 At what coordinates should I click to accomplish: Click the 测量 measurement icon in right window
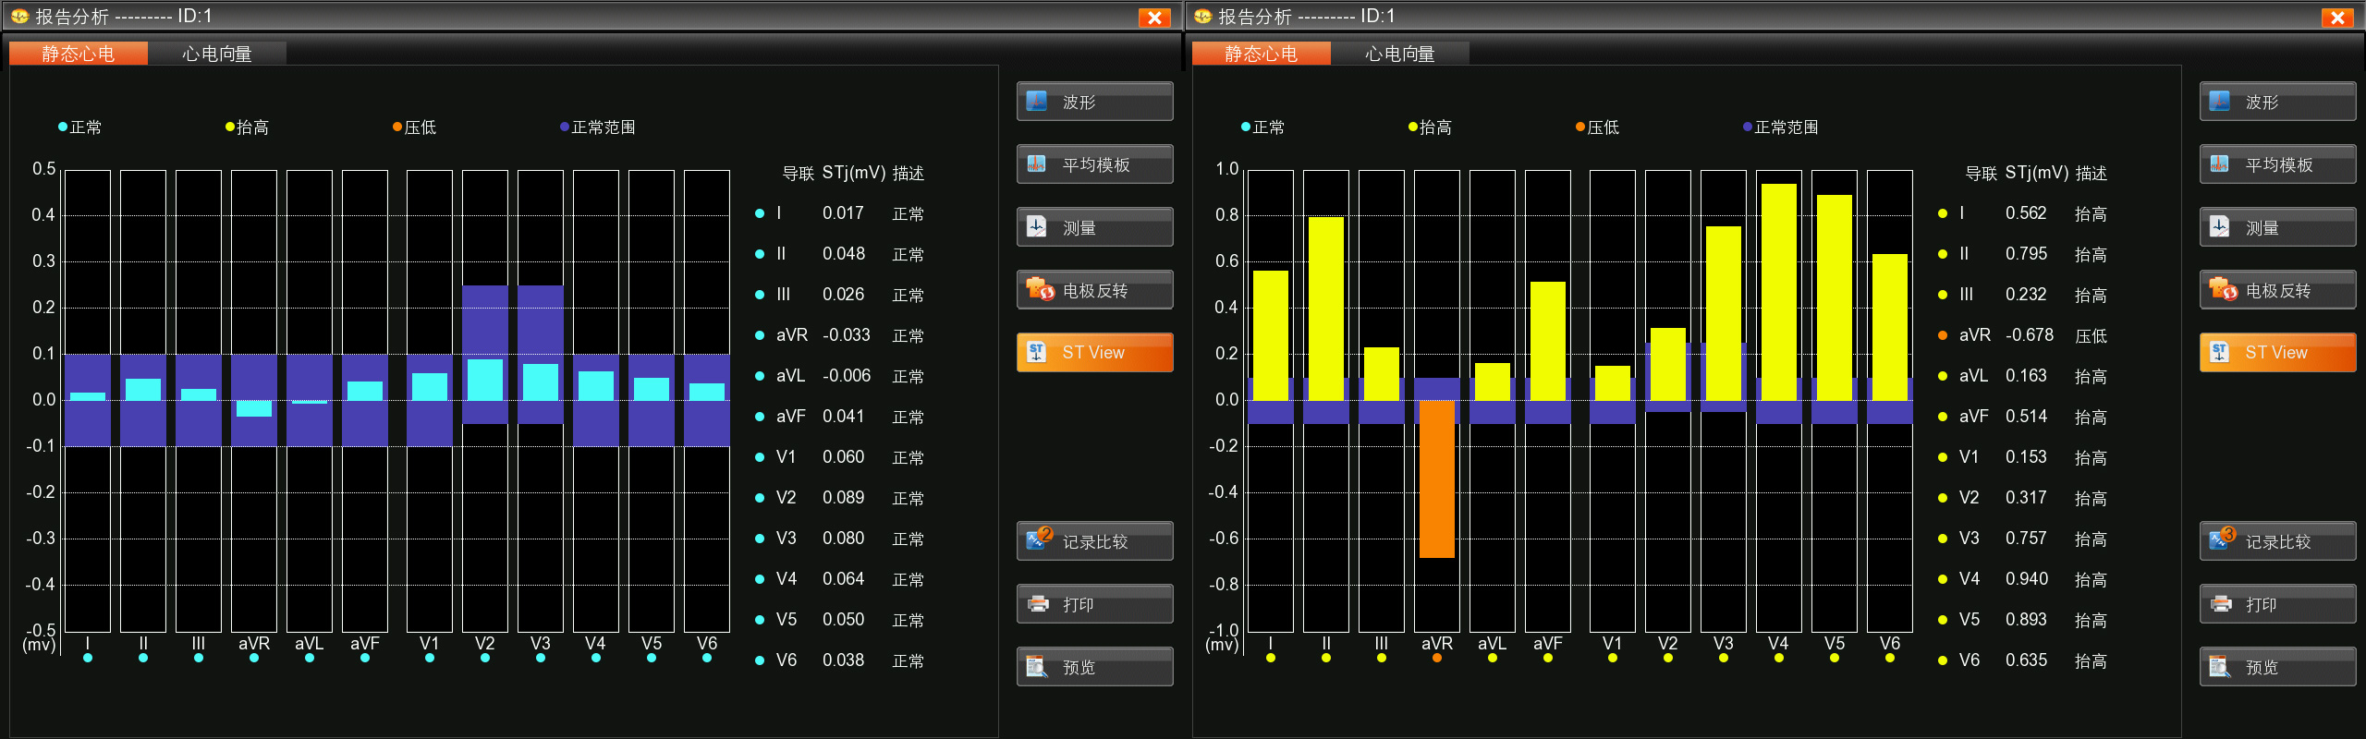[2220, 227]
